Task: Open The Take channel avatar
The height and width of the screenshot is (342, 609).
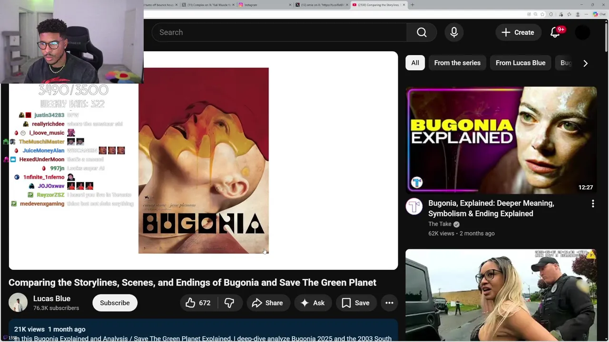Action: [x=414, y=207]
